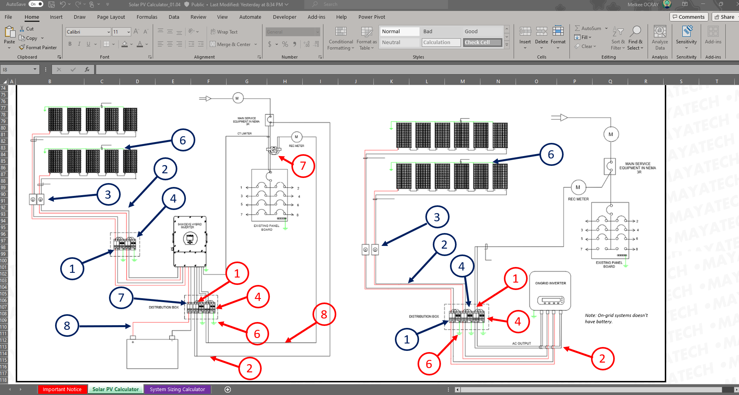Viewport: 739px width, 395px height.
Task: Toggle Bold formatting
Action: (x=70, y=44)
